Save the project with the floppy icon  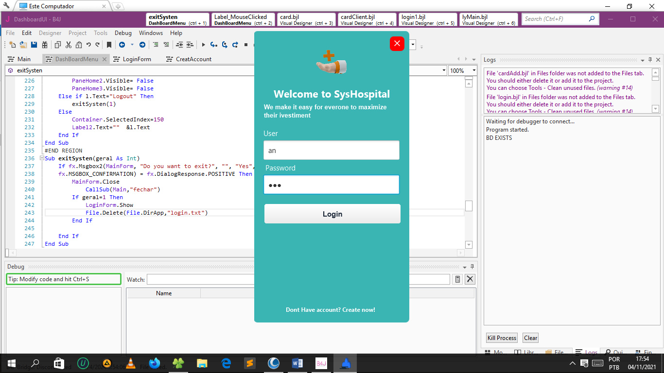click(34, 45)
